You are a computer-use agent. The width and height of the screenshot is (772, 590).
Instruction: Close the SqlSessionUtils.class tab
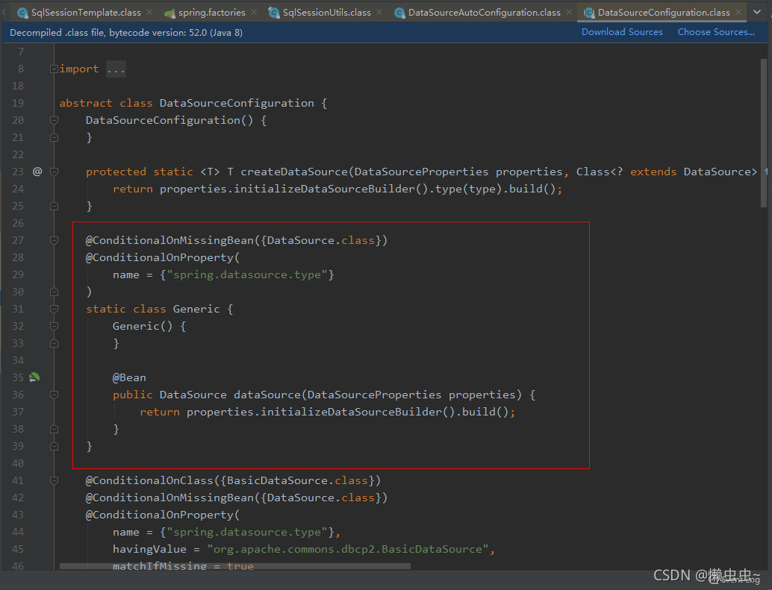coord(379,12)
